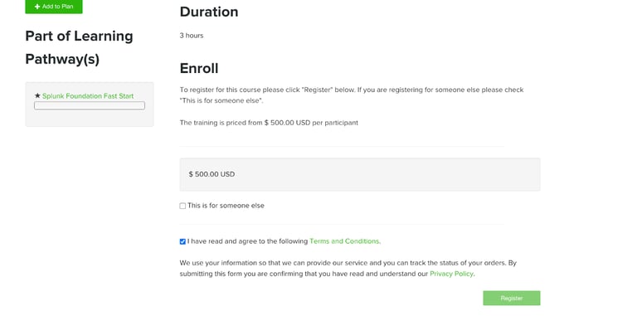
Task: Select the $ 500.00 USD price option box
Action: click(x=360, y=174)
